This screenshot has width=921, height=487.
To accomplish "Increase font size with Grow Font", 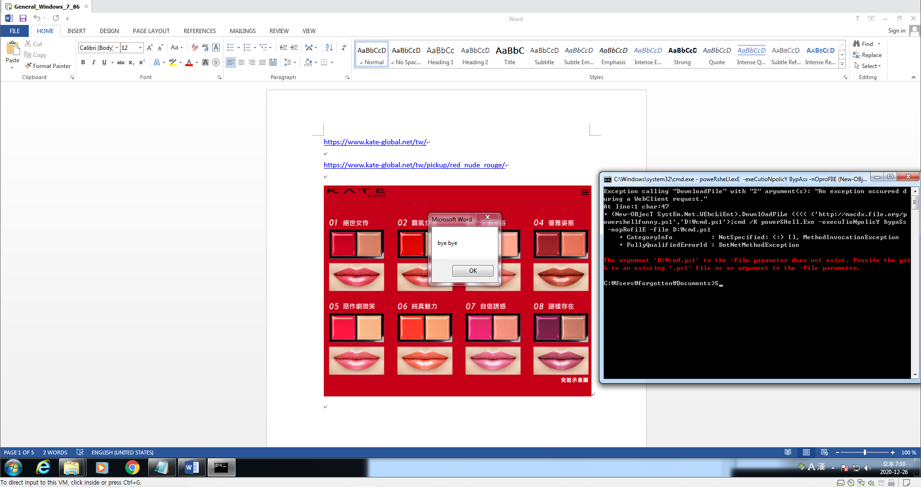I will (150, 47).
